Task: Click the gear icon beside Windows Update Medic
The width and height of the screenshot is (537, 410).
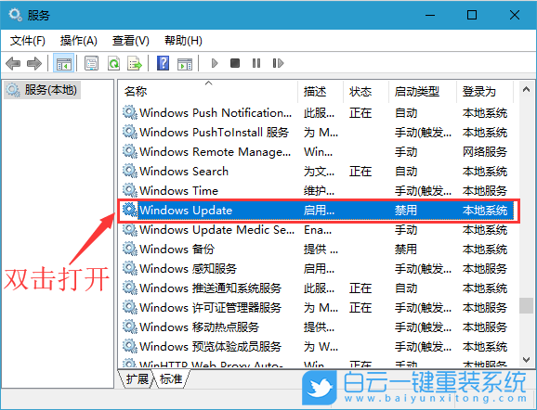Action: click(x=130, y=229)
